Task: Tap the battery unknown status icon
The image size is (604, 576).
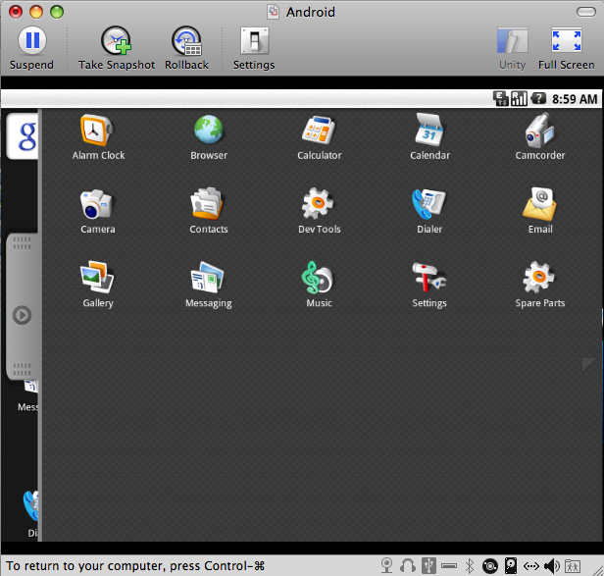Action: [x=538, y=99]
